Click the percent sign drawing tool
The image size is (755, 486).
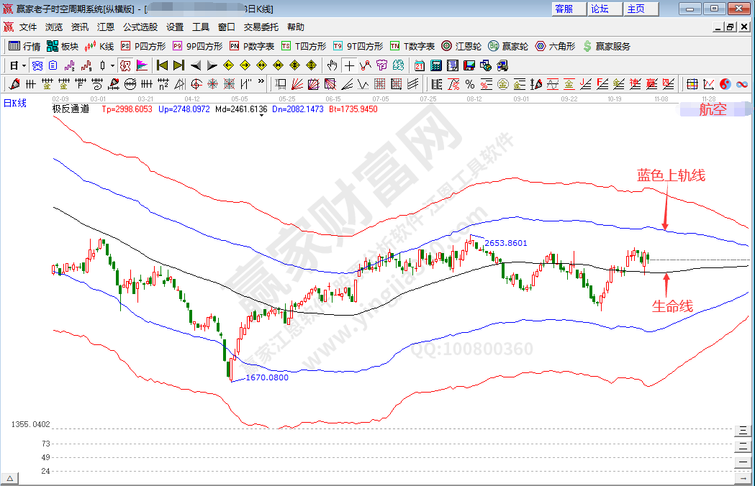coord(470,84)
